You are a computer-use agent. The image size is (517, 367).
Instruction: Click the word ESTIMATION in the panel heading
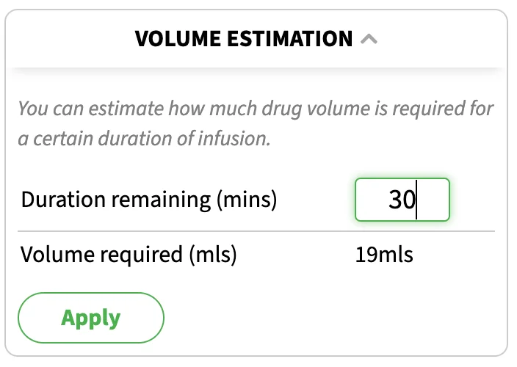[290, 39]
